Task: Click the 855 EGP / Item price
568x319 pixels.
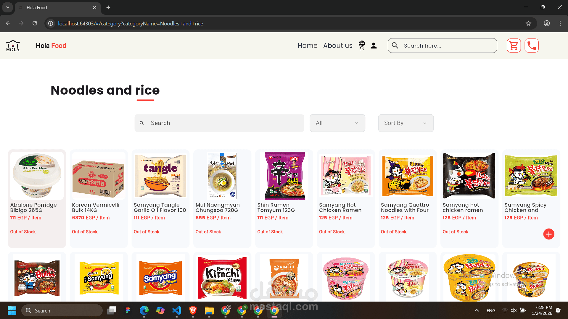Action: coord(213,218)
